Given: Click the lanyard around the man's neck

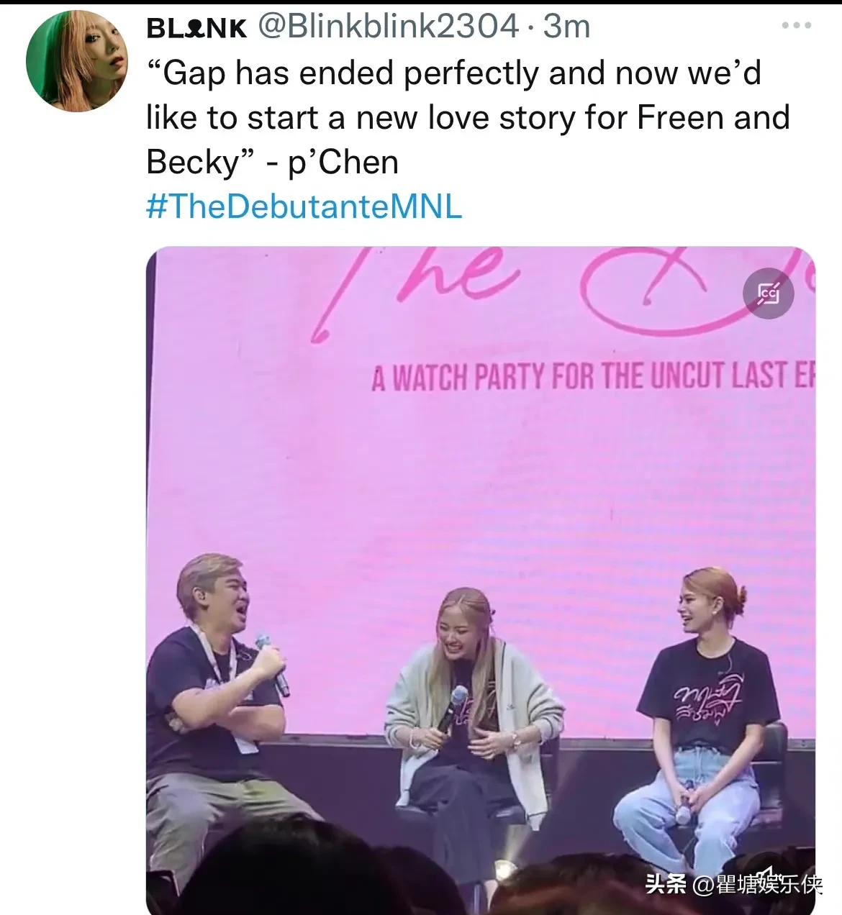Looking at the screenshot, I should coord(217,653).
